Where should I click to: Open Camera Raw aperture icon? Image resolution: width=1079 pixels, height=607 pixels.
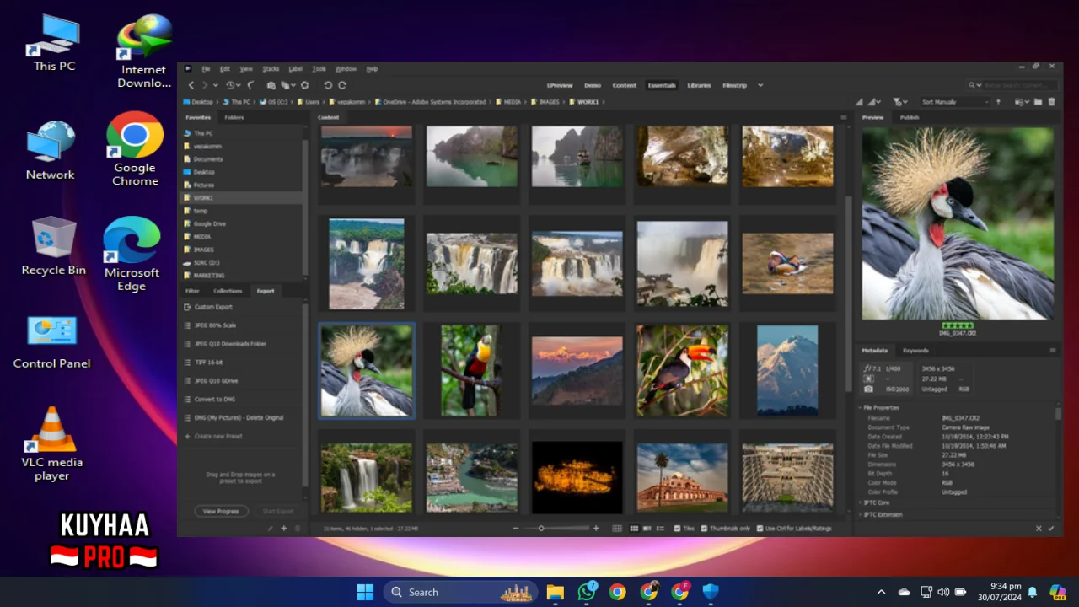click(305, 85)
